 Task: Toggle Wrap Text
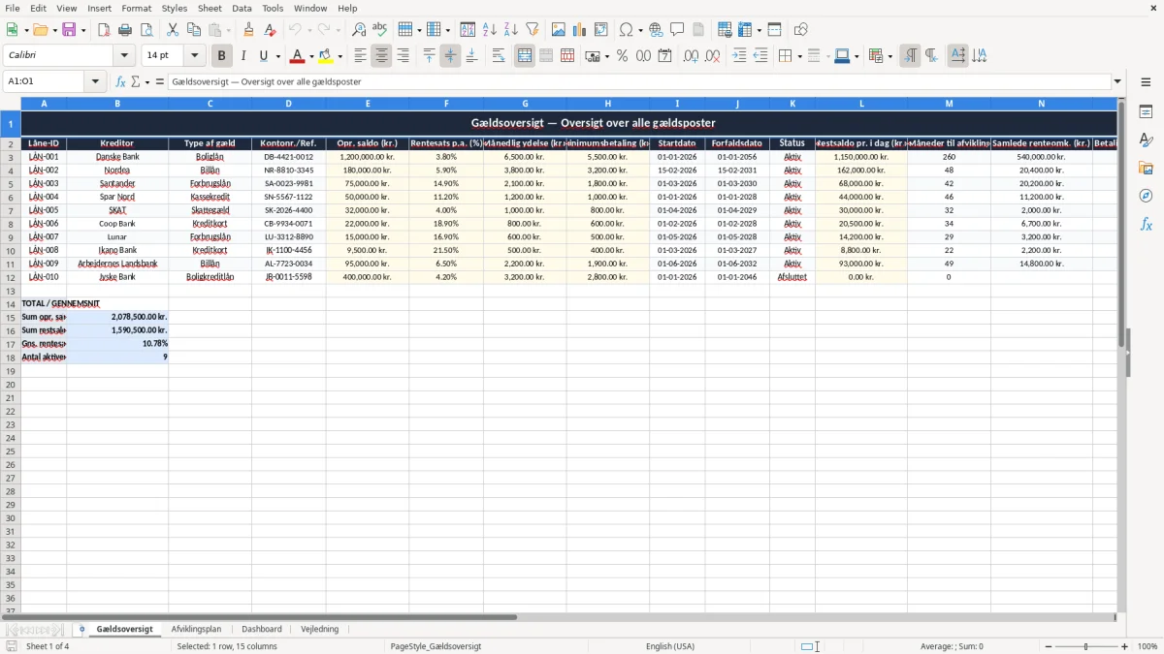coord(499,56)
